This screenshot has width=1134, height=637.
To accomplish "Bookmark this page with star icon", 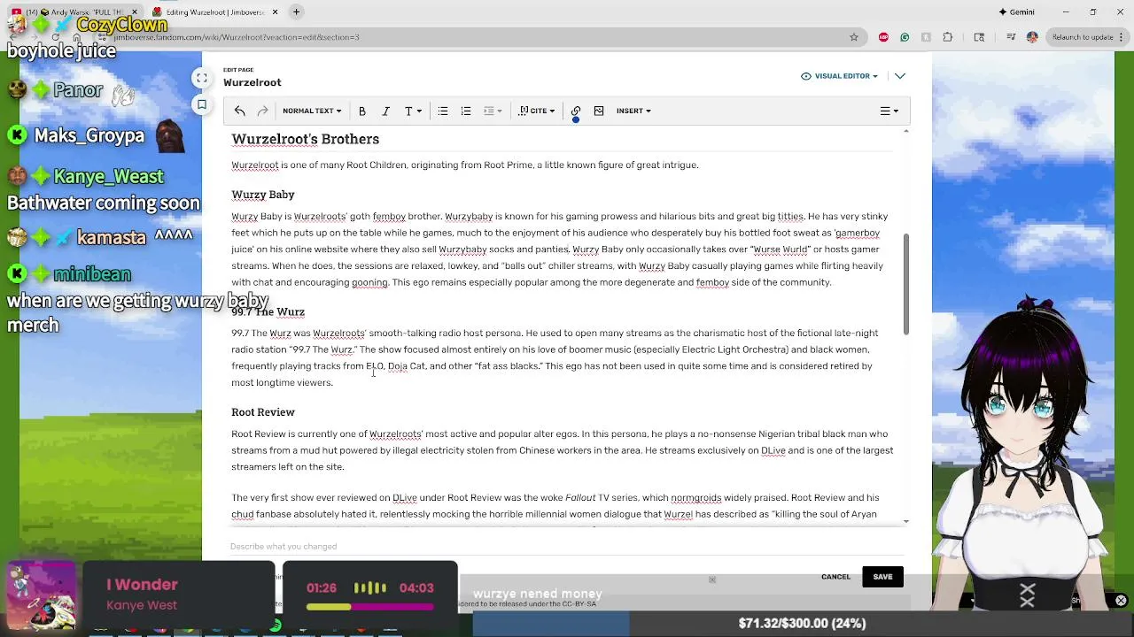I will pyautogui.click(x=854, y=37).
